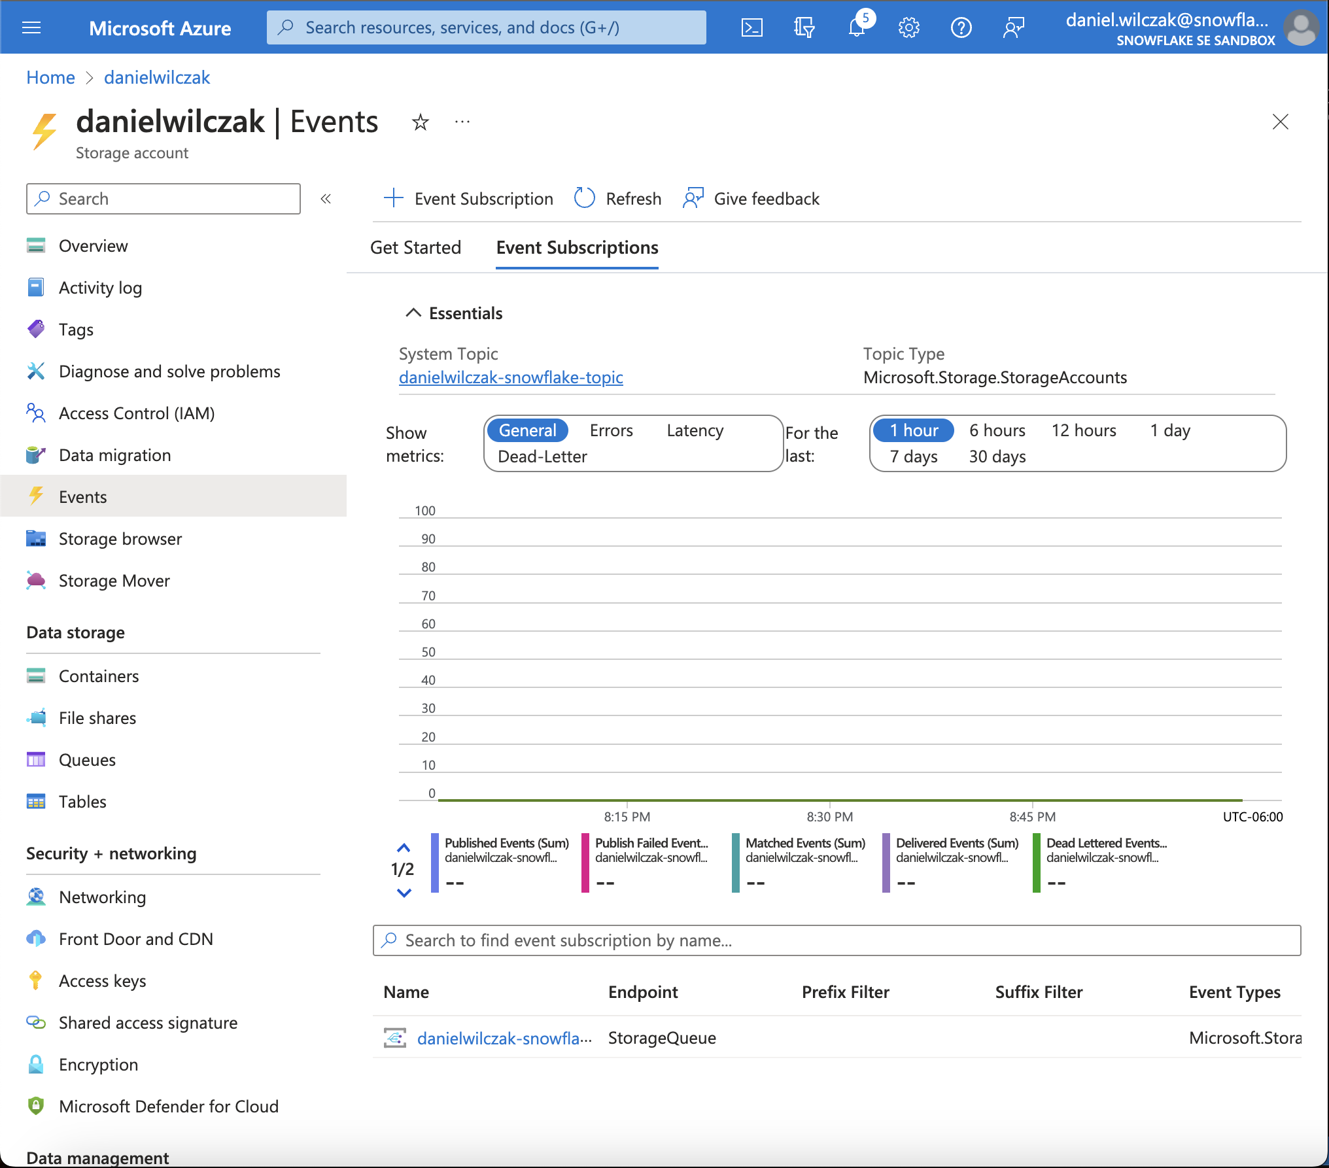This screenshot has height=1168, width=1329.
Task: Click the Front Door and CDN icon
Action: pos(36,938)
